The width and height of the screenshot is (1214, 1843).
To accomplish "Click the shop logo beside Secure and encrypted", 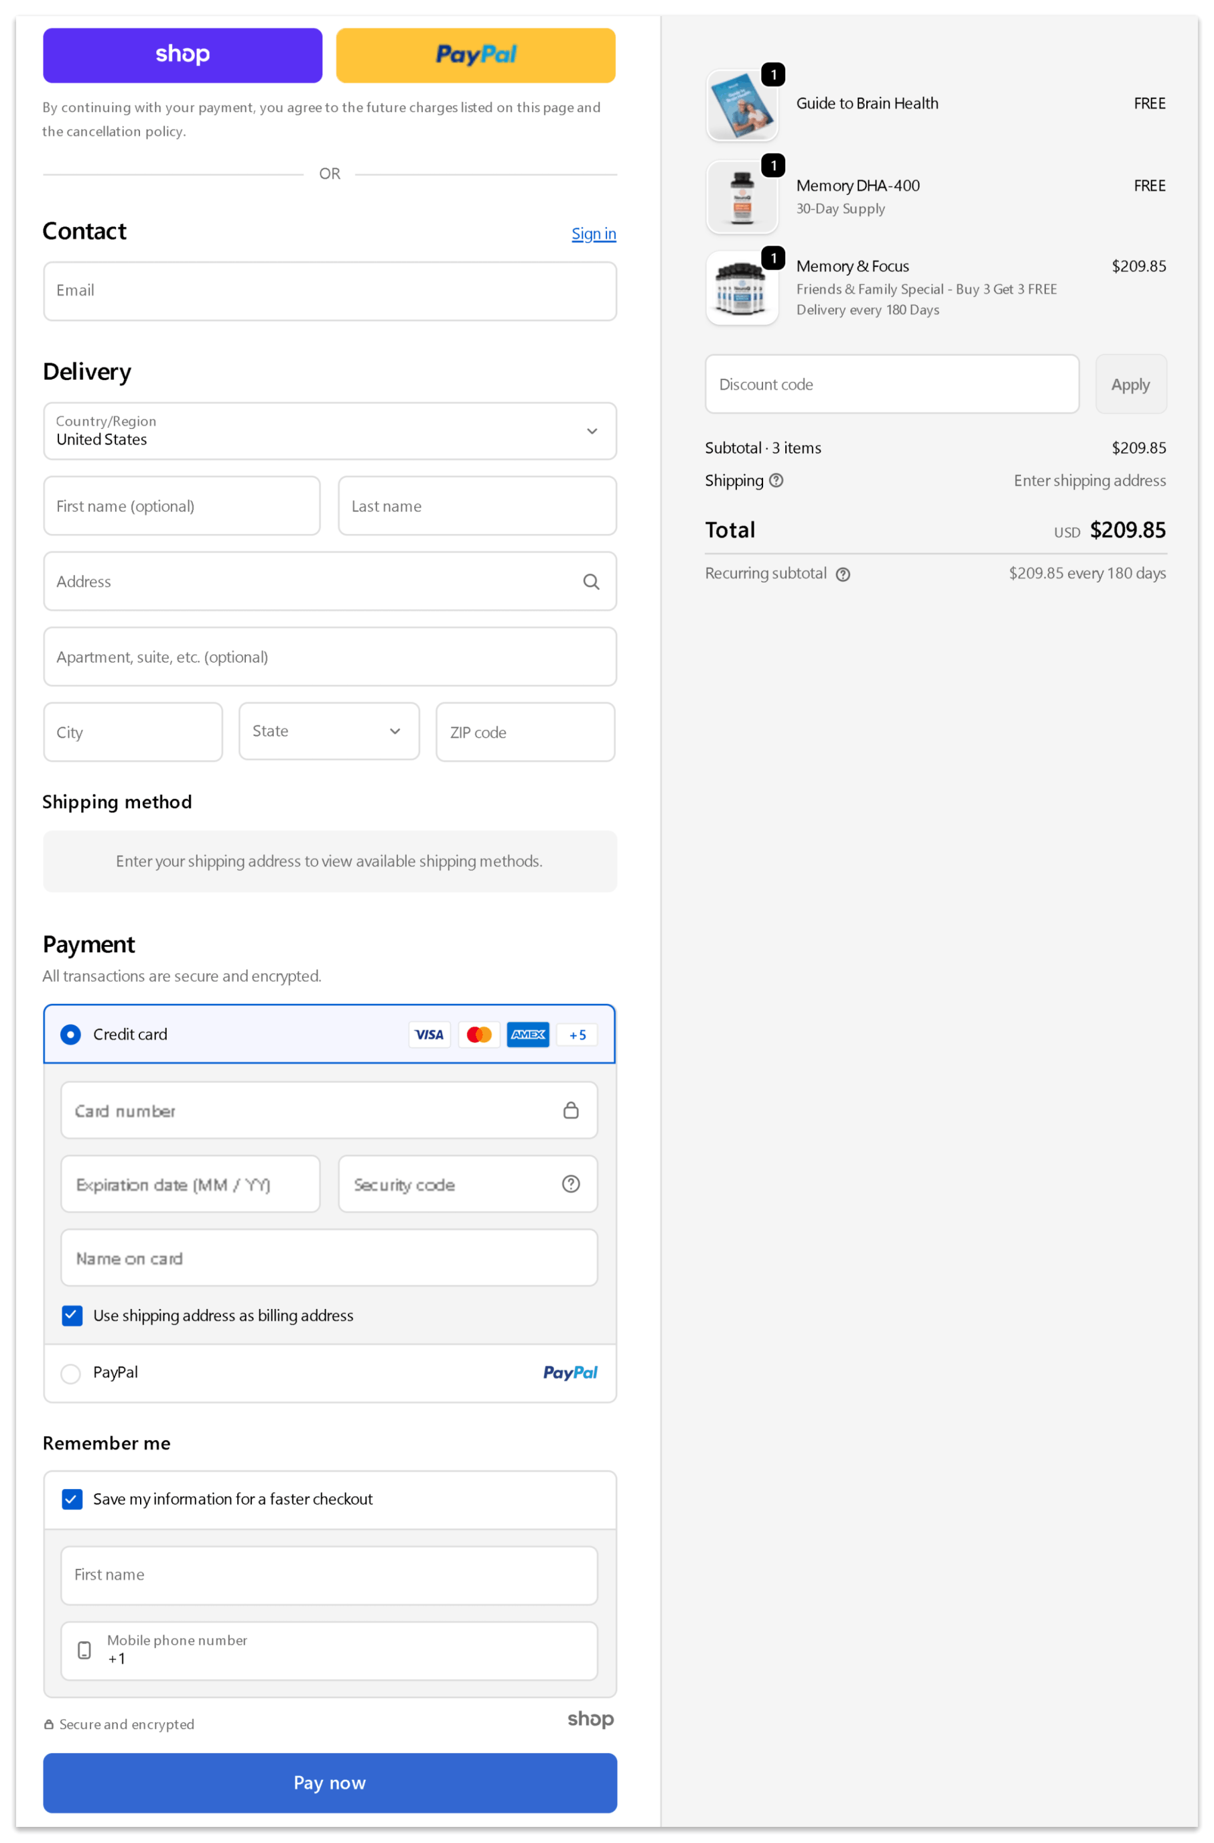I will click(x=590, y=1720).
